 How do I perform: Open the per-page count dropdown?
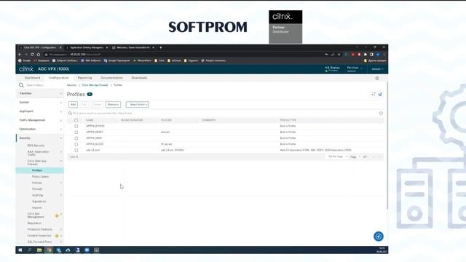click(337, 156)
